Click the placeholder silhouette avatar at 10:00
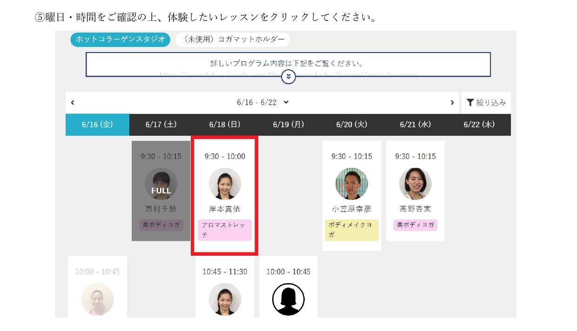The width and height of the screenshot is (577, 331). [288, 299]
